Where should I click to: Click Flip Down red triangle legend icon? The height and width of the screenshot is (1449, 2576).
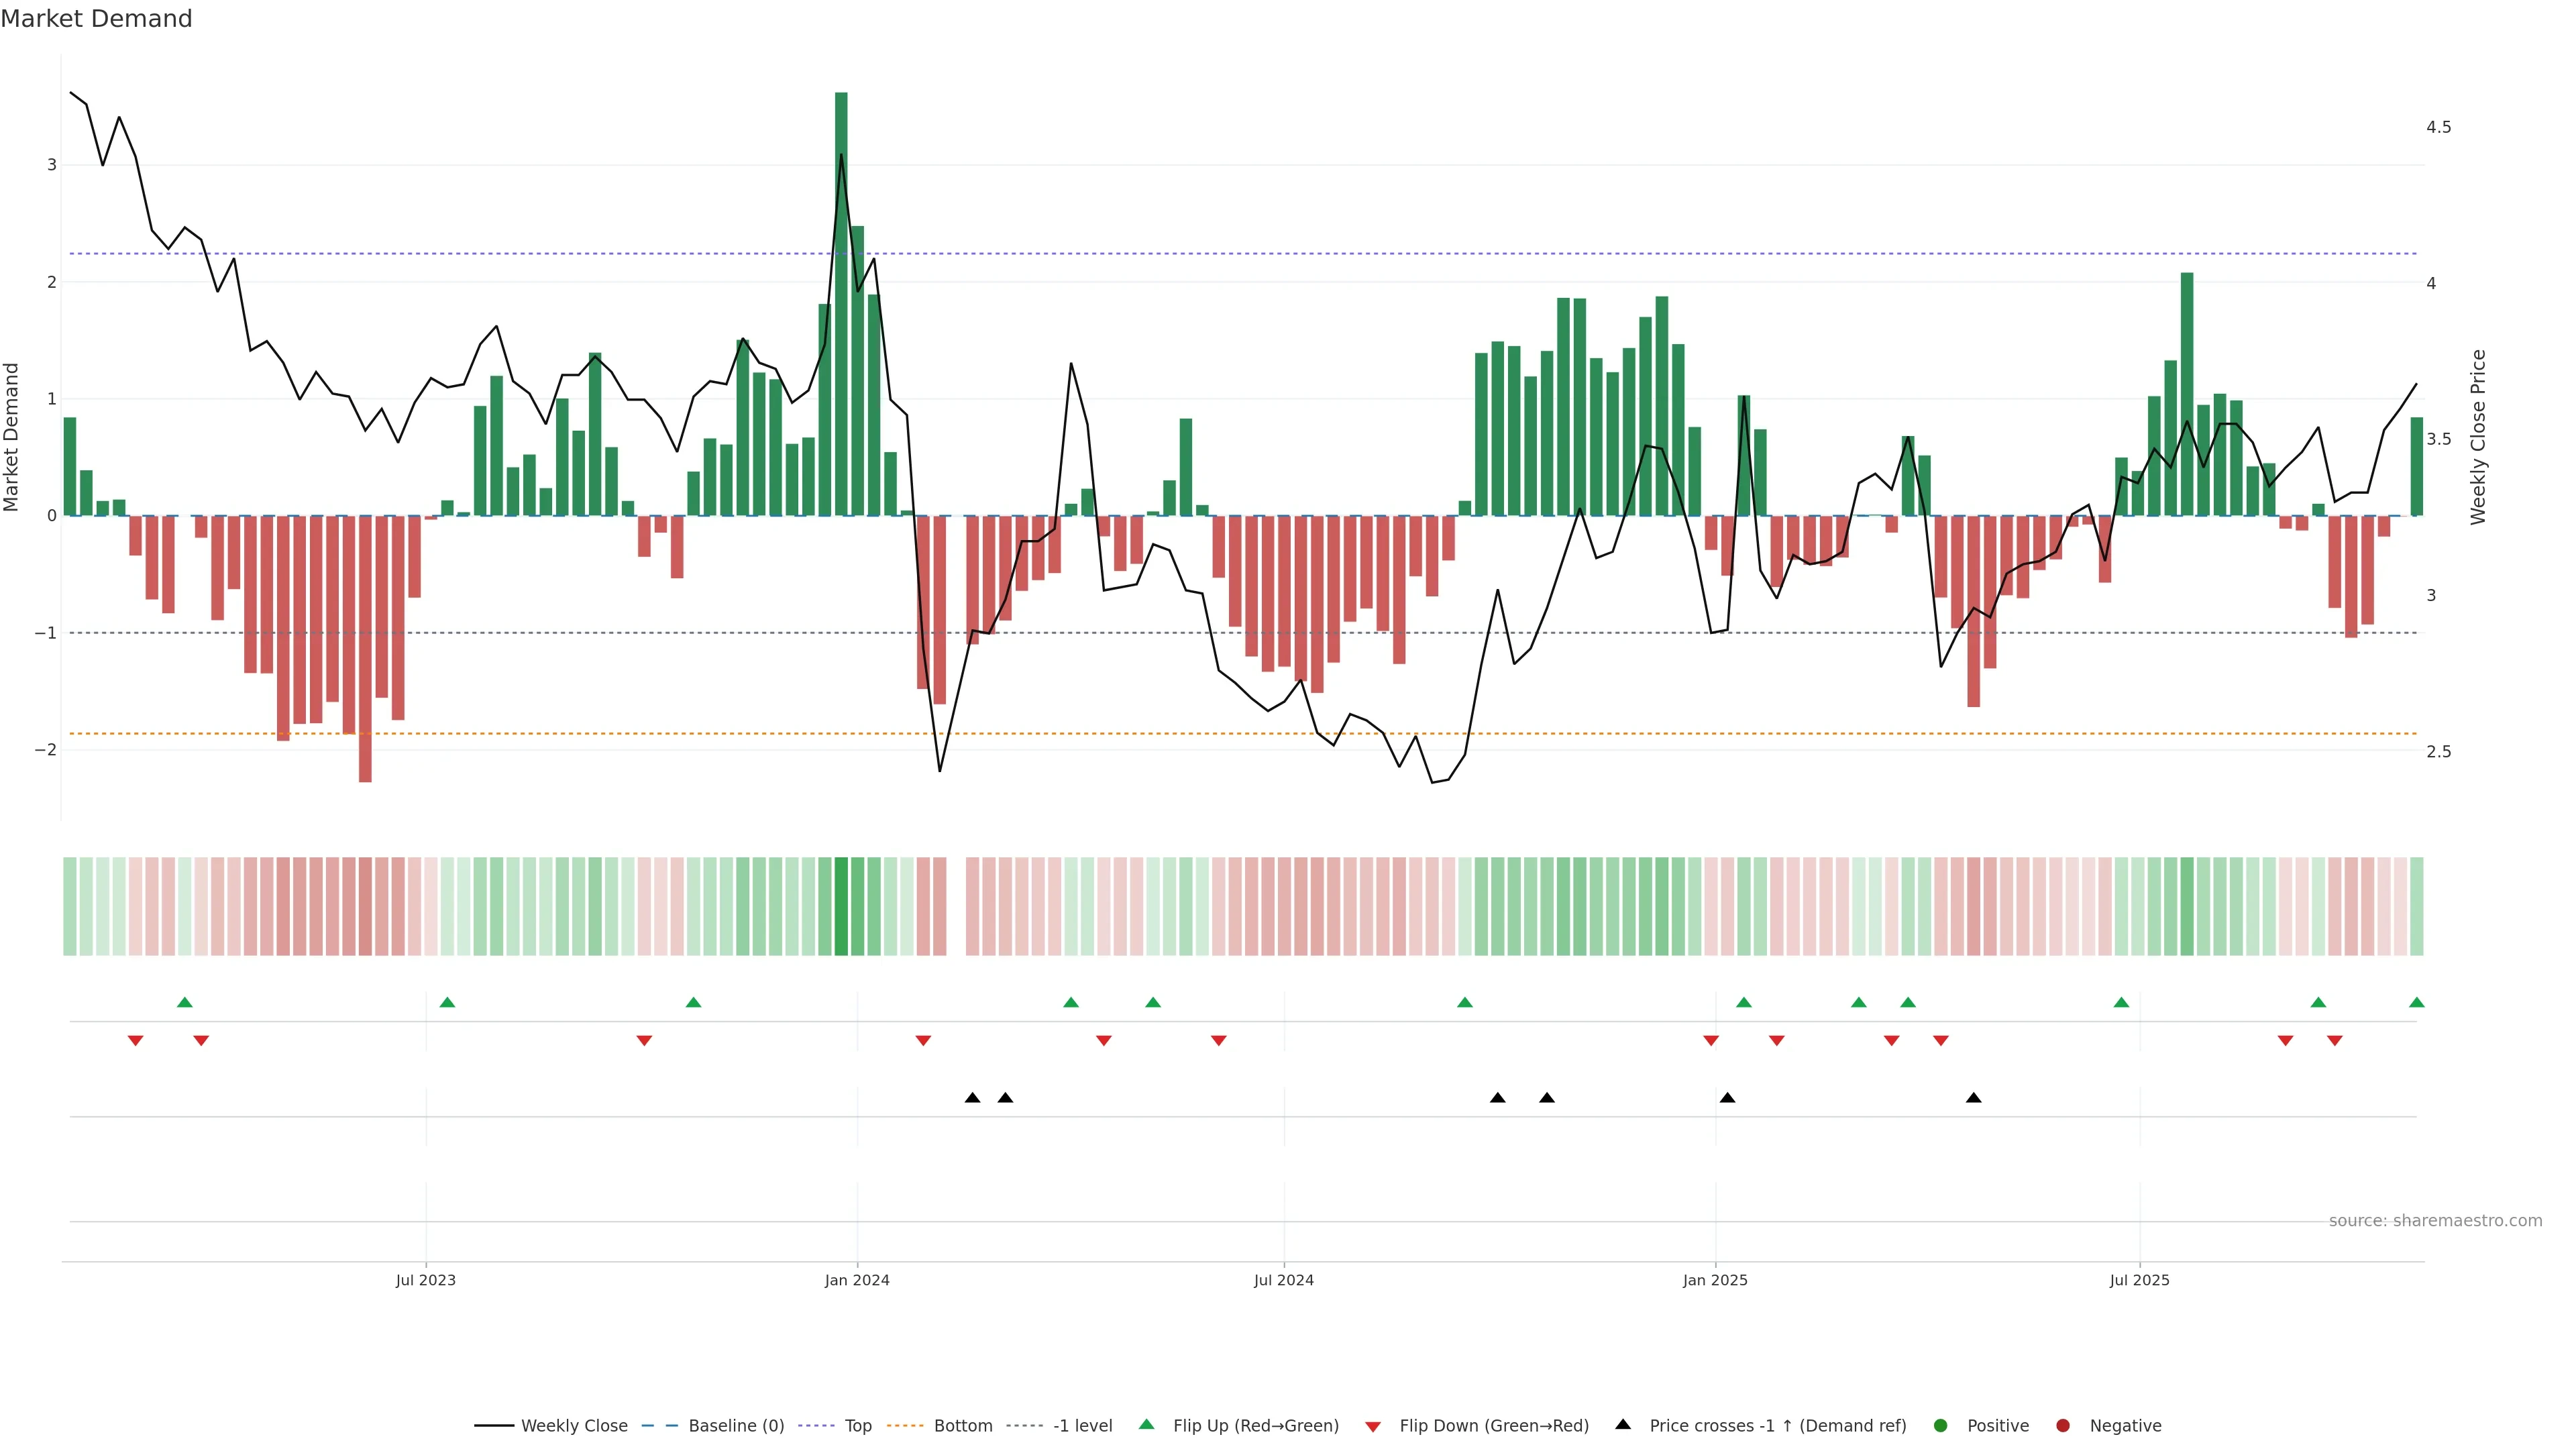(1373, 1426)
